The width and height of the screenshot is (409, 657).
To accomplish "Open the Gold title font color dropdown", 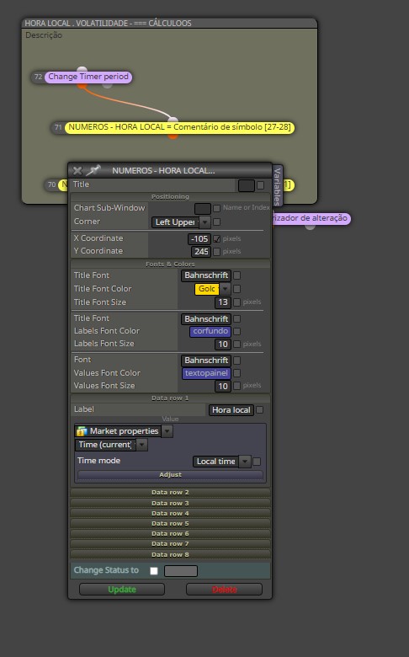I will pos(212,289).
